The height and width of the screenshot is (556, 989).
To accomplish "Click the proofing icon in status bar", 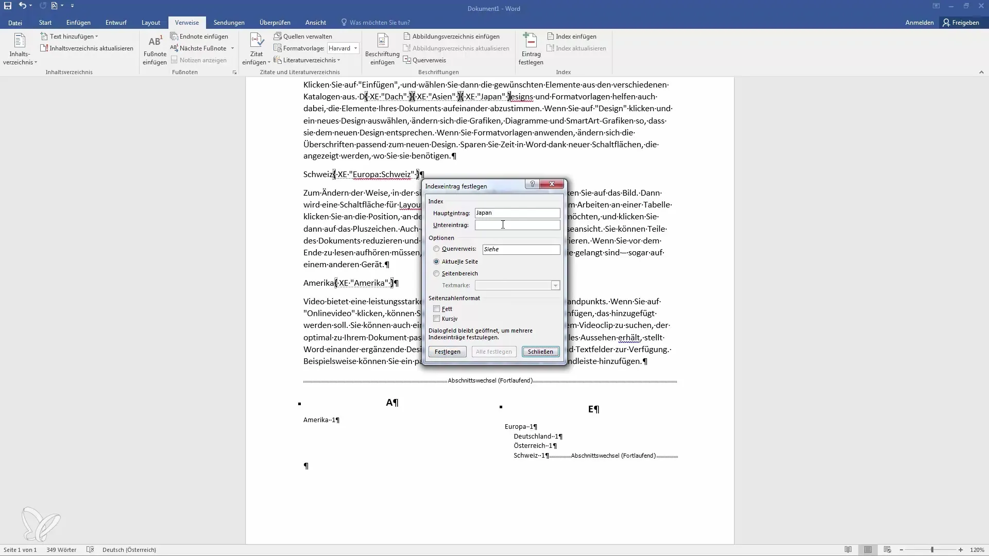I will coord(90,550).
